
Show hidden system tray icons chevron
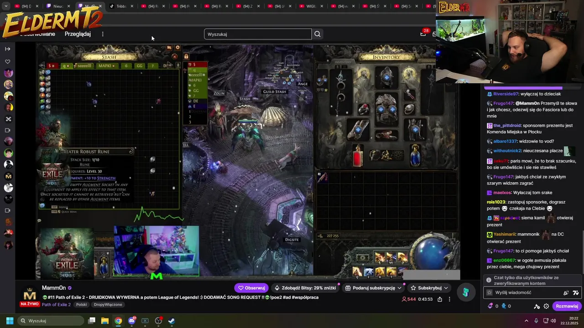(527, 321)
